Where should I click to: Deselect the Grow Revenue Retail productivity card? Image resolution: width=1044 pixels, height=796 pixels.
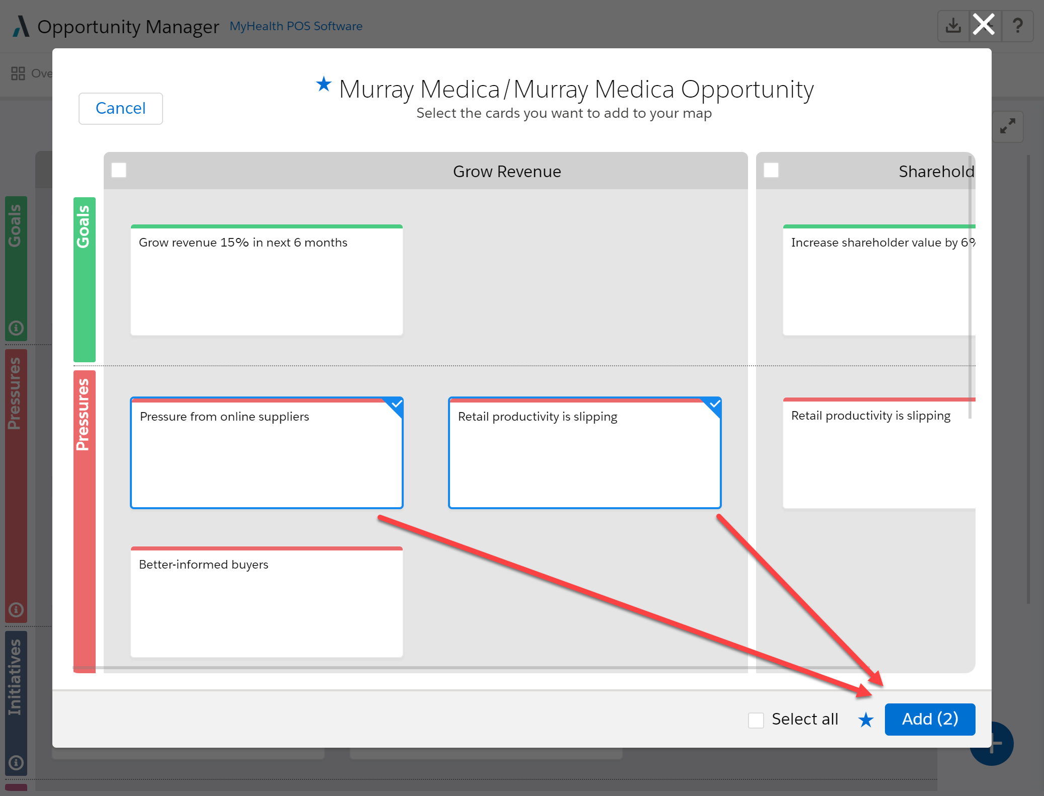point(585,453)
